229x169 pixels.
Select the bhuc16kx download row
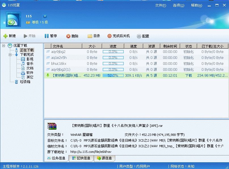pos(136,64)
